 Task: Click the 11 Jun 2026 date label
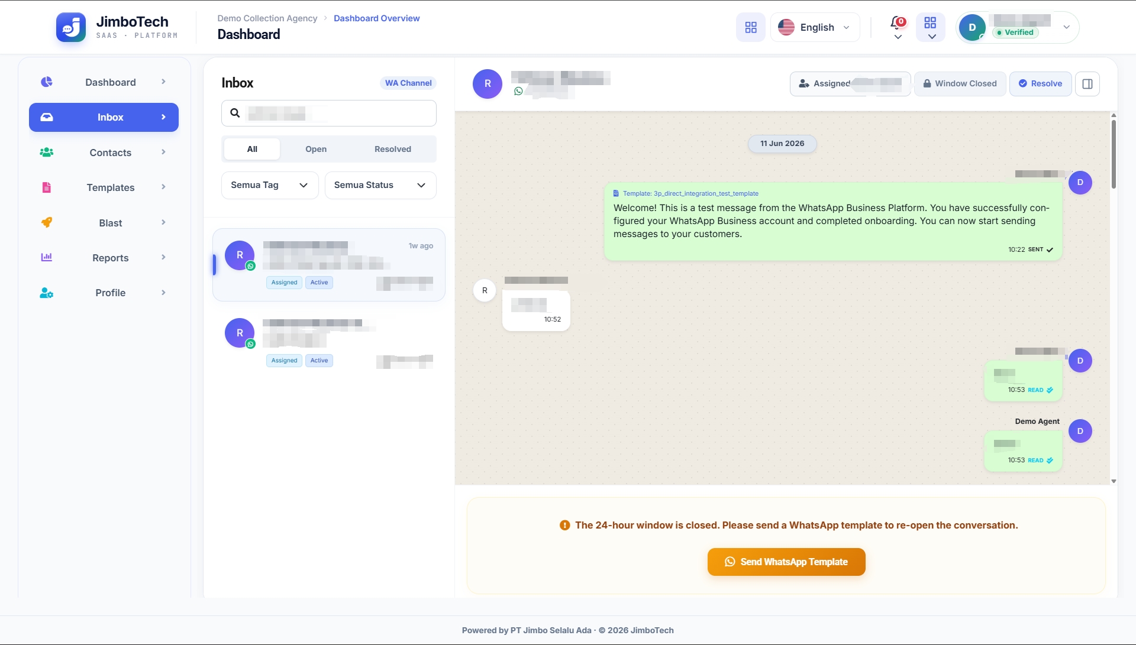coord(782,144)
